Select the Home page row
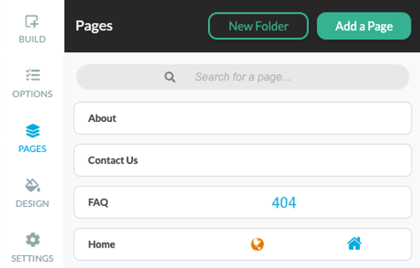 pyautogui.click(x=243, y=244)
